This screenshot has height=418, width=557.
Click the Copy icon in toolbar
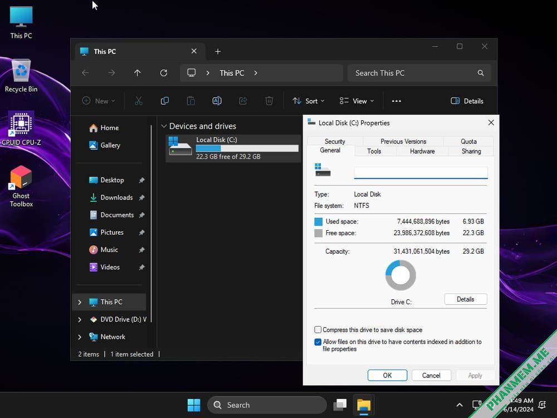[x=165, y=101]
